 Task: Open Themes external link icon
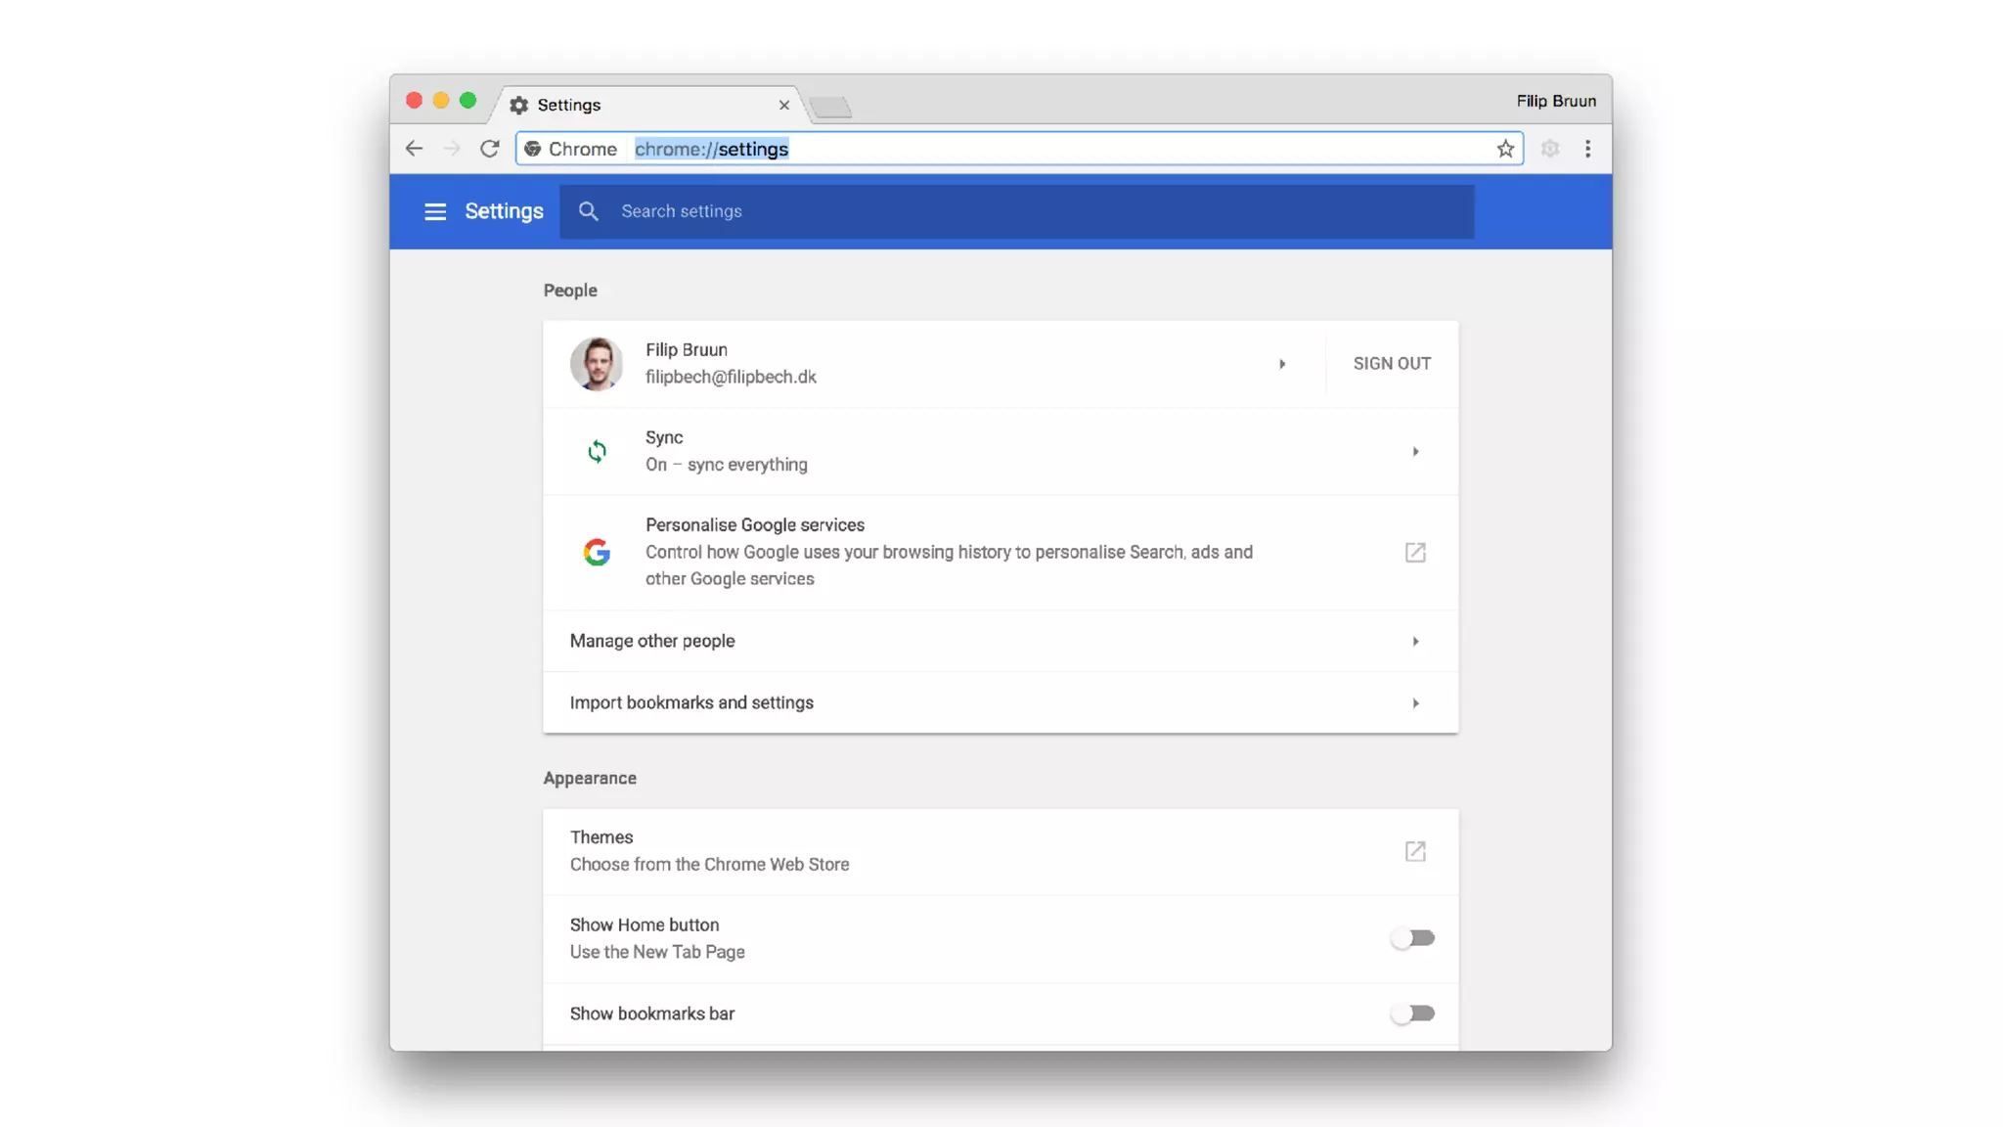(x=1414, y=851)
